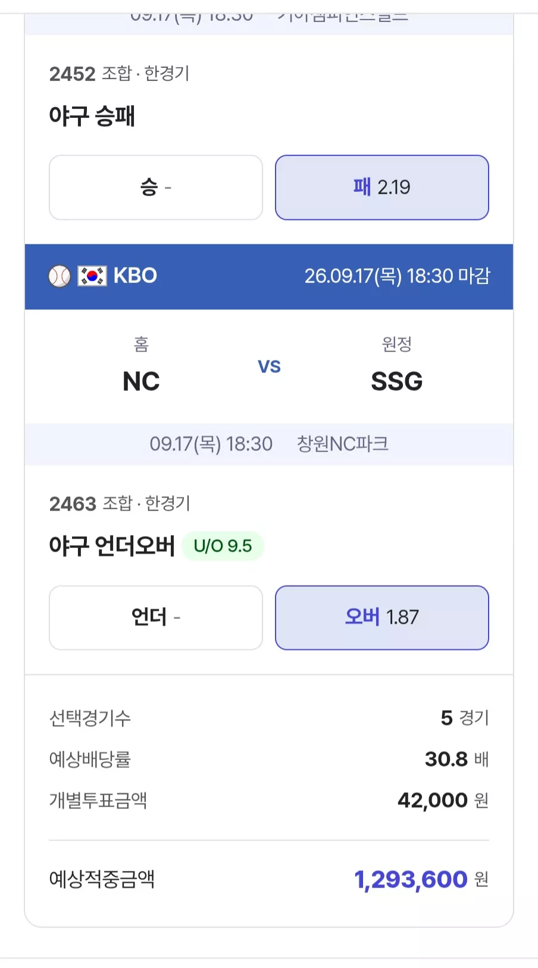Screen dimensions: 538x968
Task: Select the 승 option for 야구 승패
Action: 156,188
